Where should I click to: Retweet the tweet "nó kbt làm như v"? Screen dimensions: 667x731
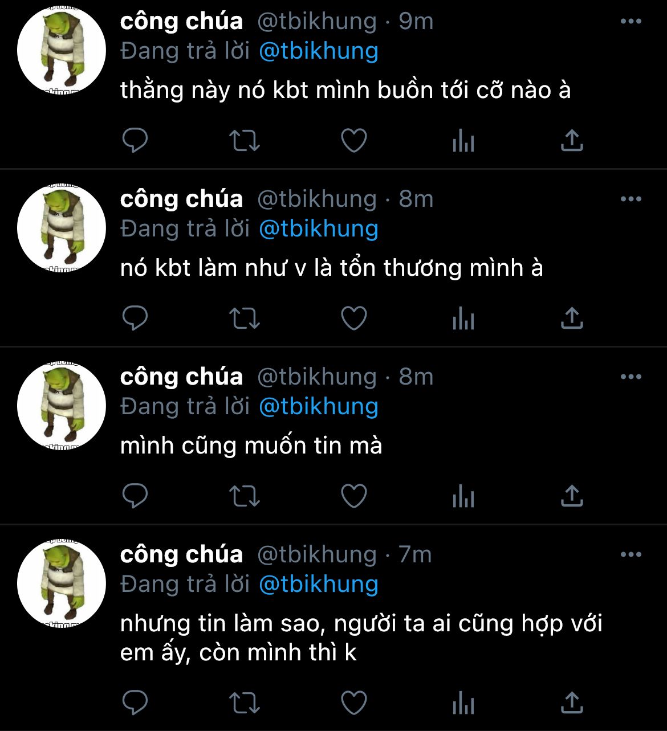click(x=245, y=318)
